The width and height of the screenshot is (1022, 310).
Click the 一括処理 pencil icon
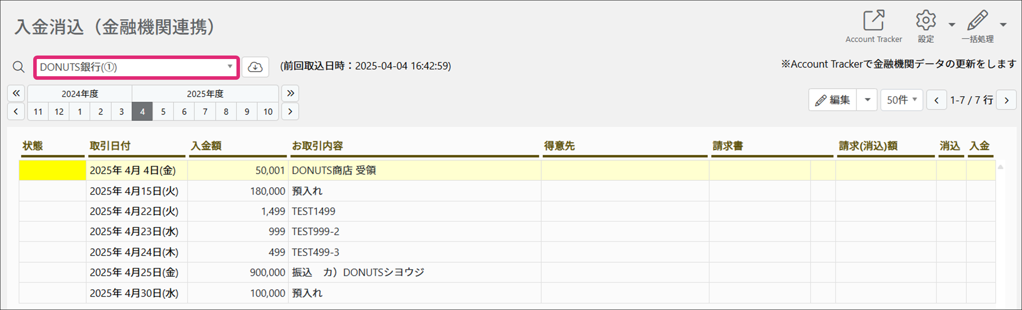[x=977, y=21]
